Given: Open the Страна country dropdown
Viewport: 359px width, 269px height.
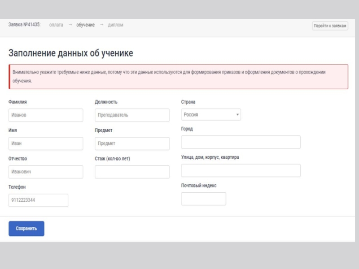Looking at the screenshot, I should pos(211,115).
